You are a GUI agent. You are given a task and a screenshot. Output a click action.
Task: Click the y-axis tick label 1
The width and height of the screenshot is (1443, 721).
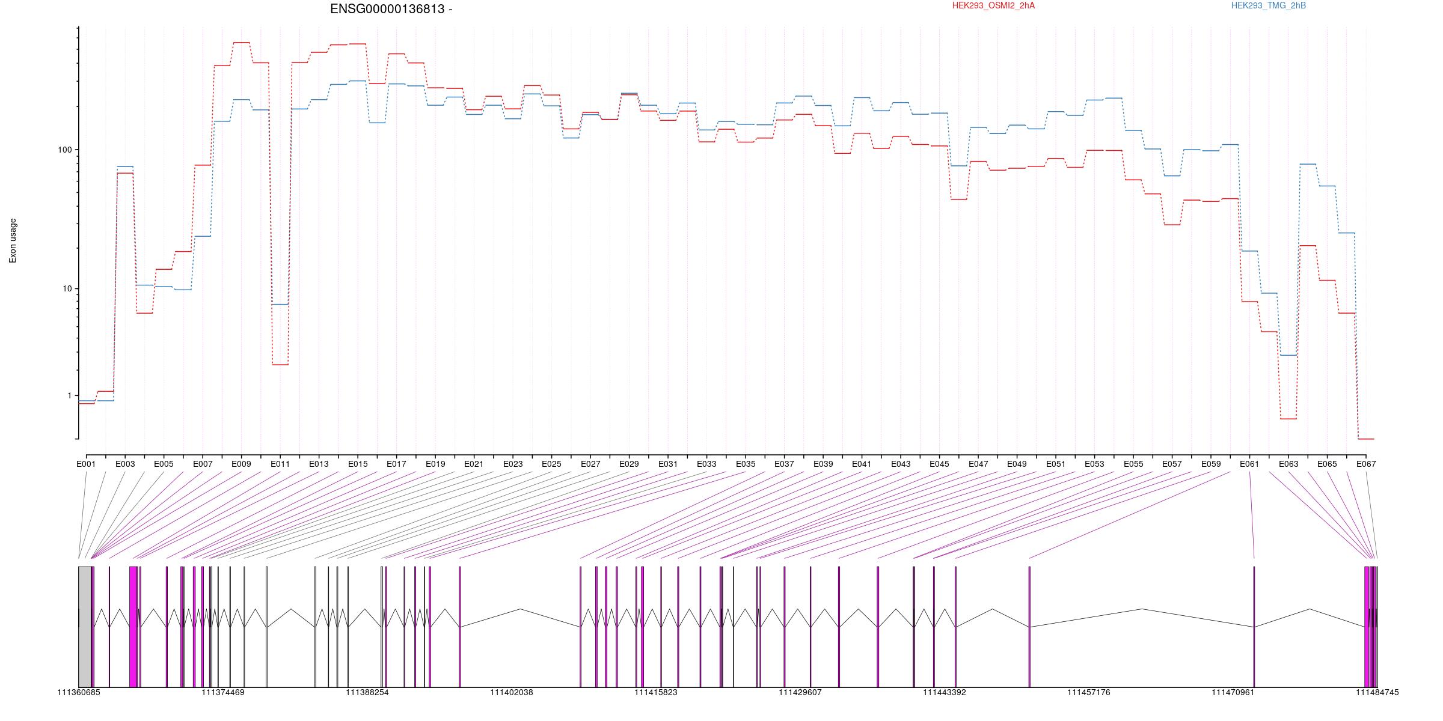coord(69,395)
